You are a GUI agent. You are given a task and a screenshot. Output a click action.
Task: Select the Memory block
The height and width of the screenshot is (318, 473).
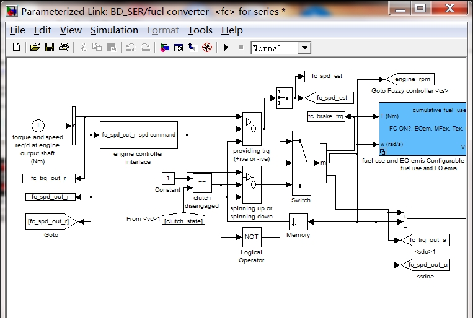[x=298, y=221]
